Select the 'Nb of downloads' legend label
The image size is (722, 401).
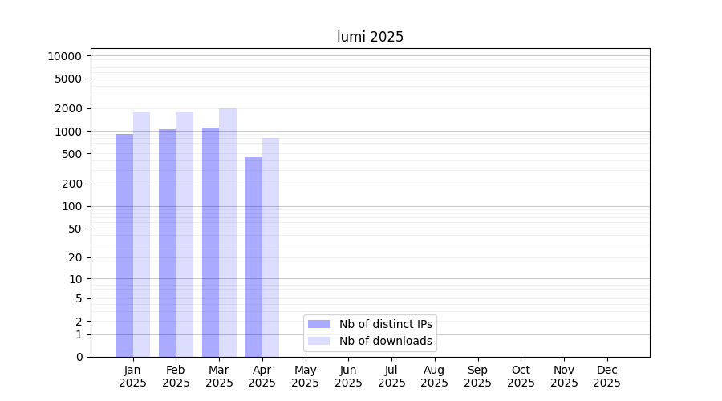click(x=386, y=341)
